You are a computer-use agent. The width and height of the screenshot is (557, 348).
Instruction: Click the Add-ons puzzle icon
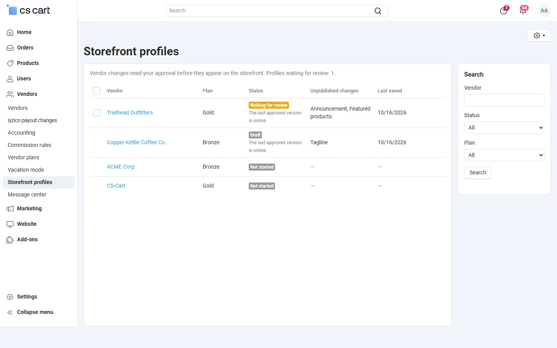10,240
